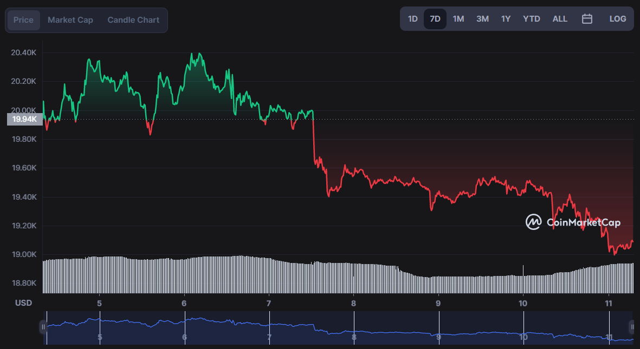Grab the left range slider handle
This screenshot has height=349, width=640.
(43, 327)
